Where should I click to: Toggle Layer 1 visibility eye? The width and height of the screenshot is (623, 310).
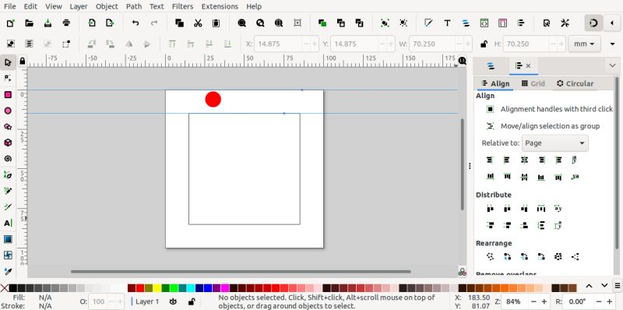coord(173,301)
